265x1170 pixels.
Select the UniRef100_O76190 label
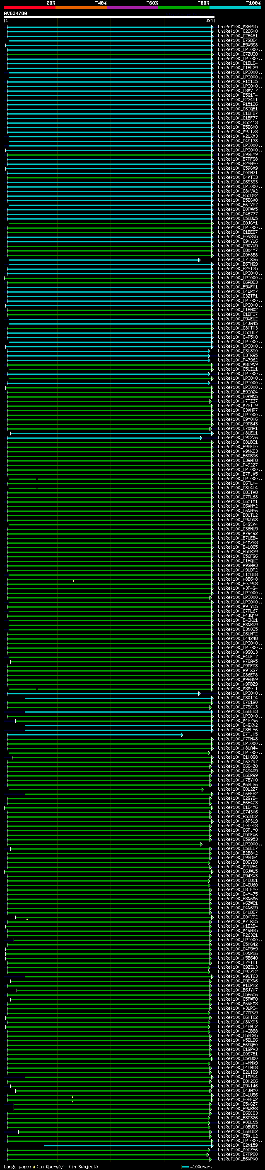coord(237,703)
